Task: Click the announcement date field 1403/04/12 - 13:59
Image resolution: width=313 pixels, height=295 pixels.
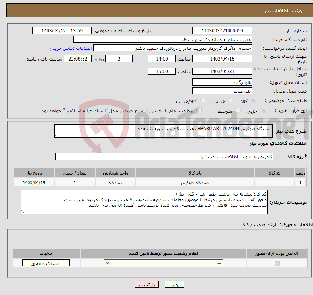Action: coord(61,30)
